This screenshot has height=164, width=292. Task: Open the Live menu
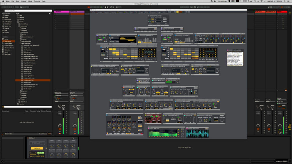click(x=8, y=1)
